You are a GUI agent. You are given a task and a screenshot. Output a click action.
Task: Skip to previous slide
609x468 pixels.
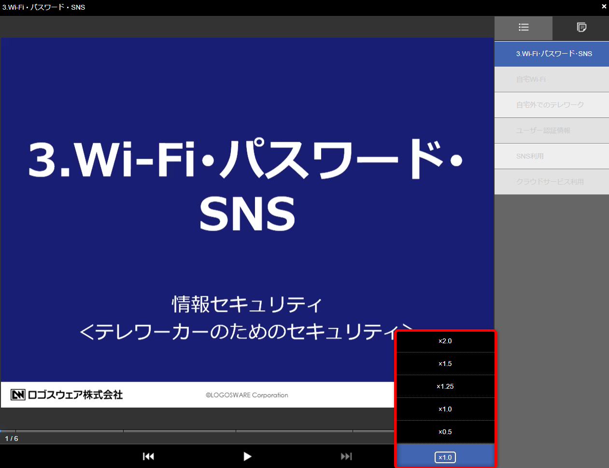pos(148,456)
